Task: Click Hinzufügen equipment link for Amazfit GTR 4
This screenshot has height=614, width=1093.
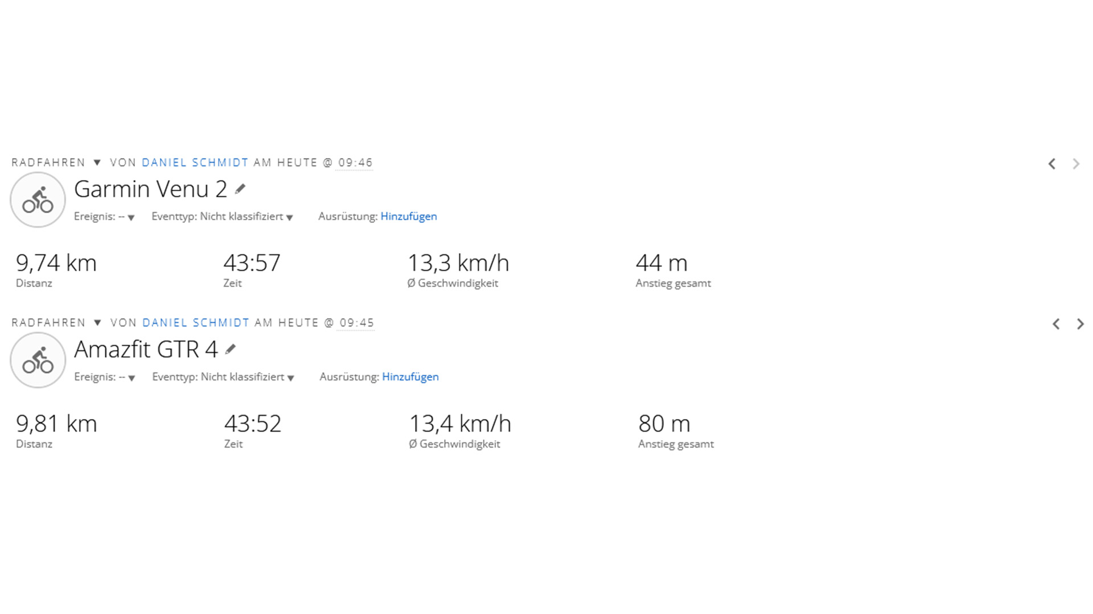Action: point(410,376)
